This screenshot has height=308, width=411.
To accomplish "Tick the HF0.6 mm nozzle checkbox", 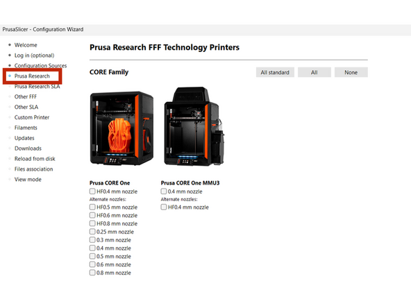I will [x=92, y=215].
